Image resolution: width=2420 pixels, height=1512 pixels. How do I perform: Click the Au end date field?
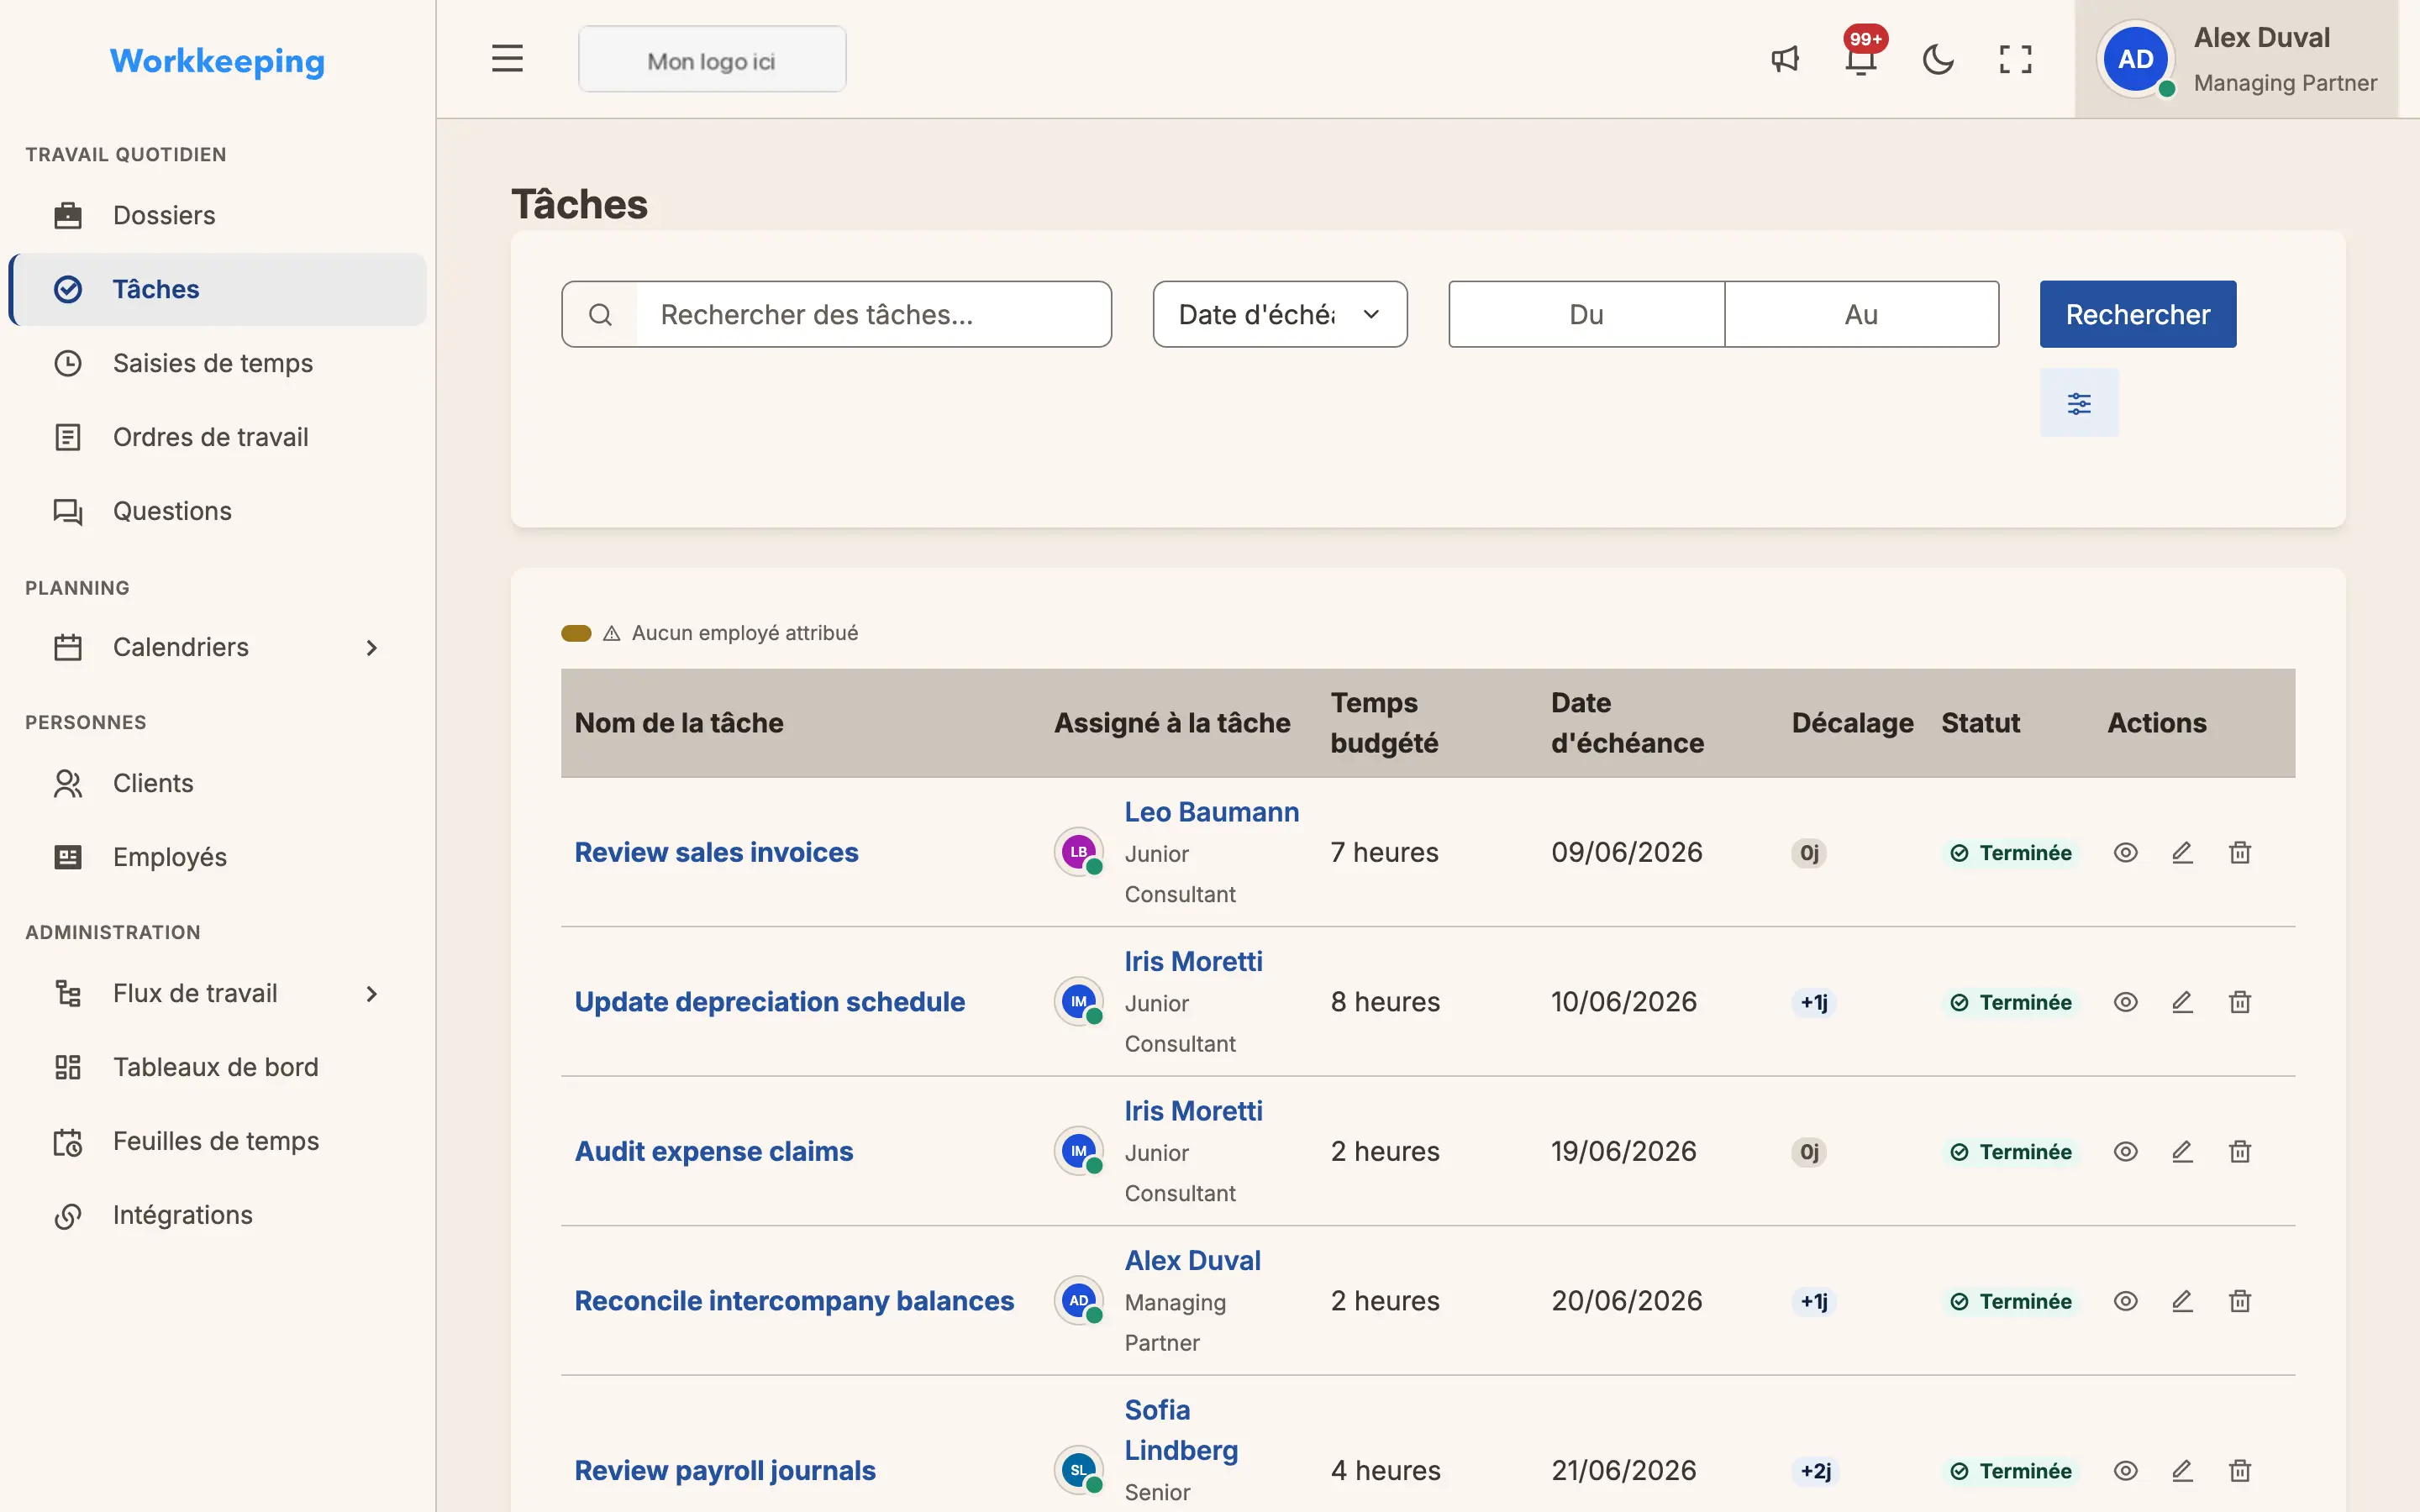(1861, 314)
